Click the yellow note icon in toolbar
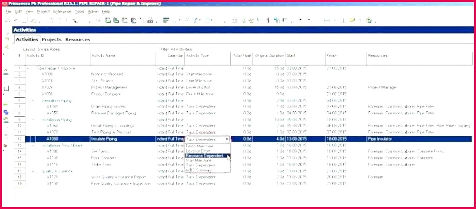 [352, 21]
